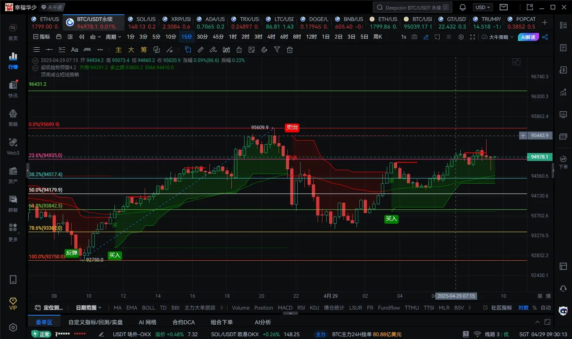This screenshot has width=572, height=339.
Task: Open the mail envelope icon
Action: [504, 7]
